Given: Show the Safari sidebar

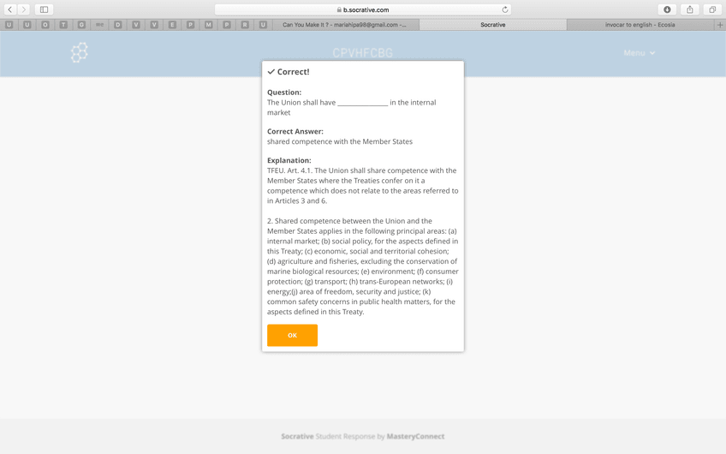Looking at the screenshot, I should pyautogui.click(x=44, y=9).
